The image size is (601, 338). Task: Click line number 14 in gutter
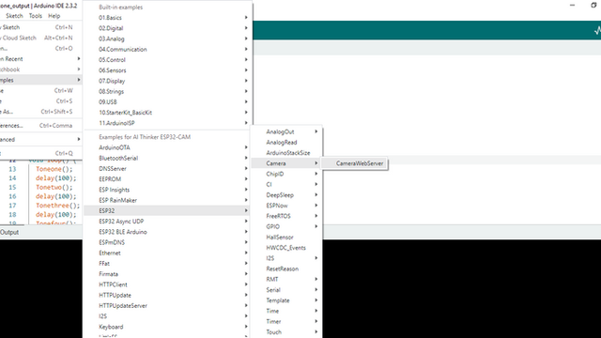click(12, 177)
